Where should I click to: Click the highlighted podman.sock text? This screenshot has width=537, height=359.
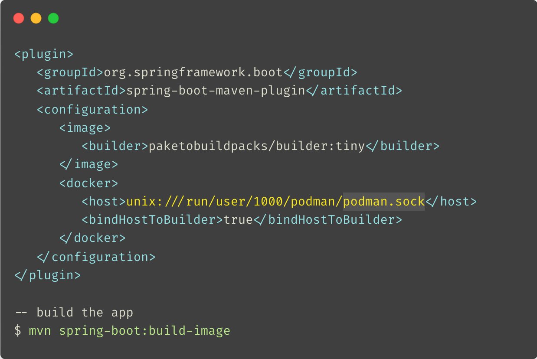pyautogui.click(x=384, y=202)
